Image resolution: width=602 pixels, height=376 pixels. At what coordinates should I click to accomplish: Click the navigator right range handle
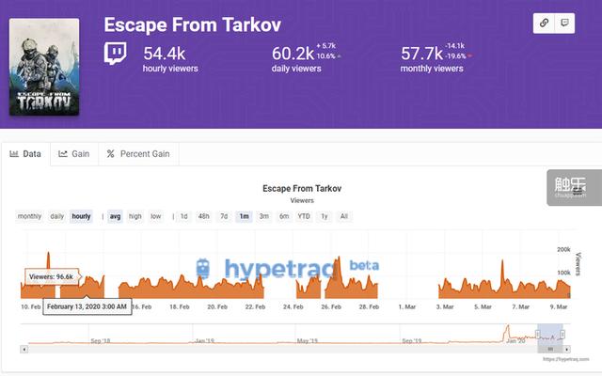tap(562, 335)
